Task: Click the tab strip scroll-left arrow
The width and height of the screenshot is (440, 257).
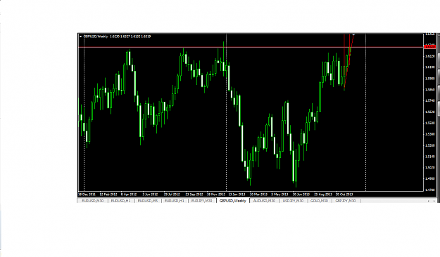Action: [429, 201]
